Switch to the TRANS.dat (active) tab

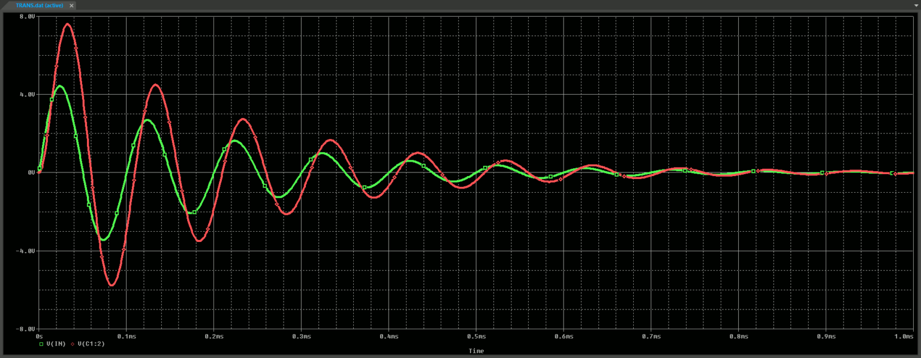39,5
